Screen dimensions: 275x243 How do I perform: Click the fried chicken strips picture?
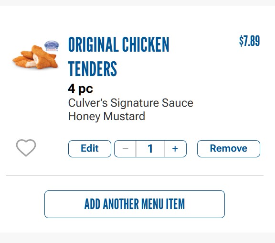pyautogui.click(x=35, y=57)
